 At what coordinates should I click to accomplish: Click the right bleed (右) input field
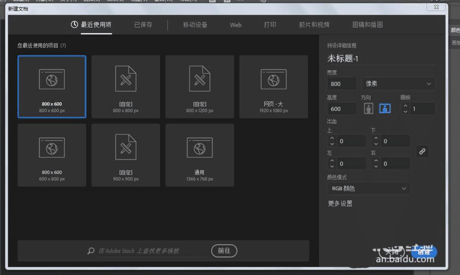pyautogui.click(x=396, y=164)
